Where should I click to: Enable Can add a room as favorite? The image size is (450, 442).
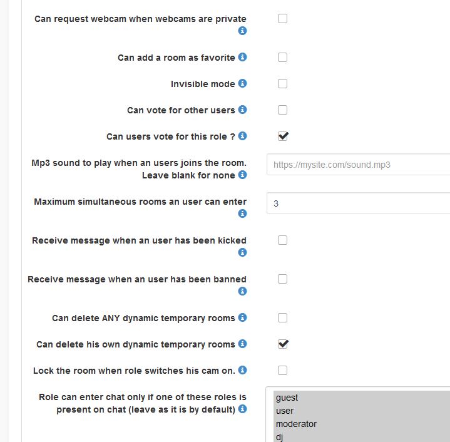point(282,57)
